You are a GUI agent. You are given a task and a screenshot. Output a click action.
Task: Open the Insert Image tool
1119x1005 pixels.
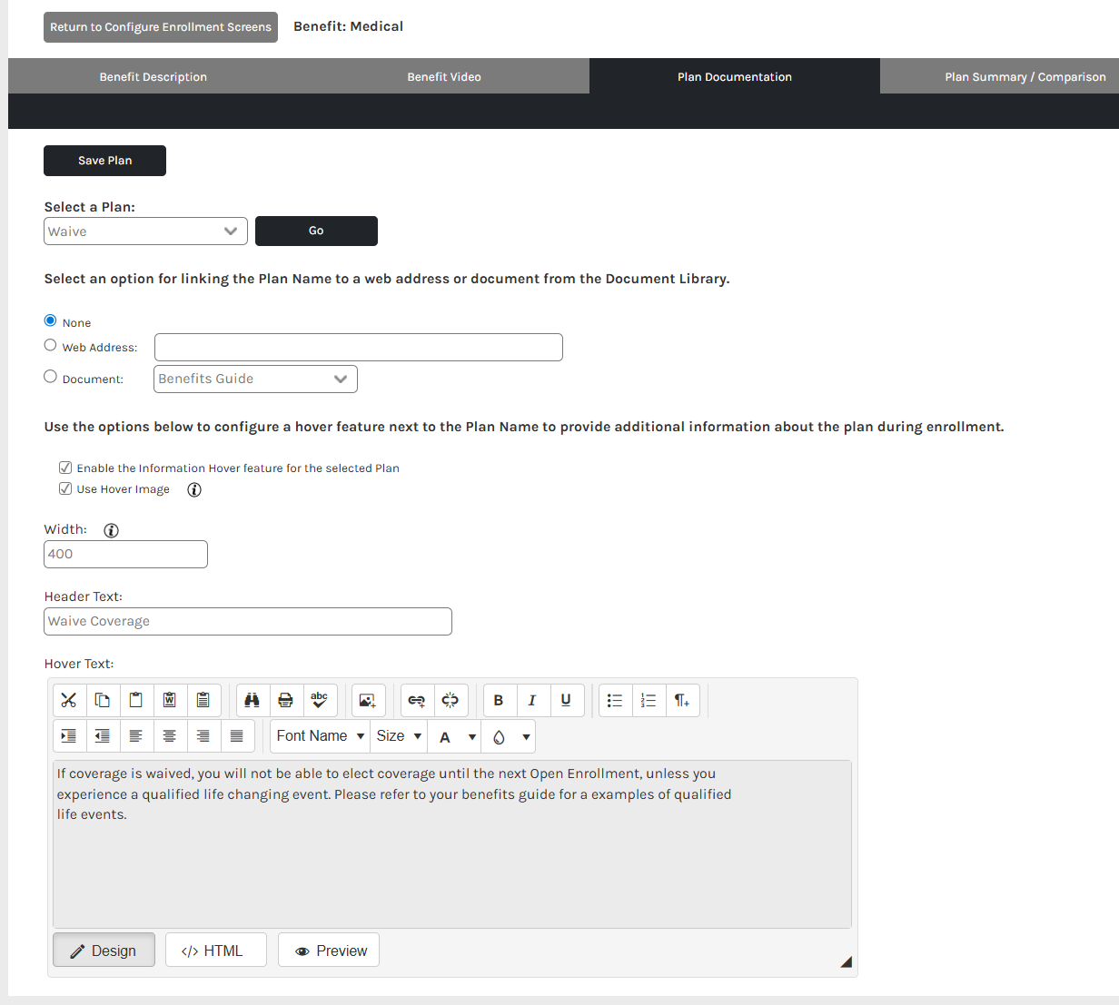[x=368, y=700]
